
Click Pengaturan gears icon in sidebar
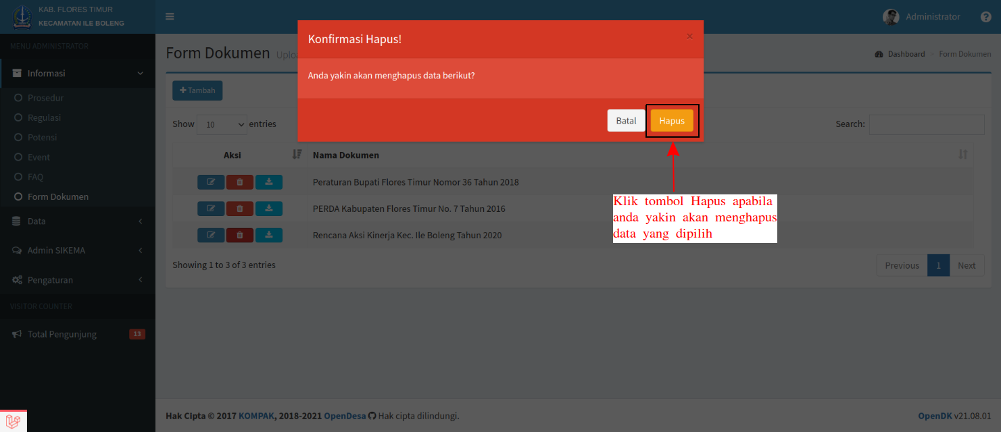[17, 279]
